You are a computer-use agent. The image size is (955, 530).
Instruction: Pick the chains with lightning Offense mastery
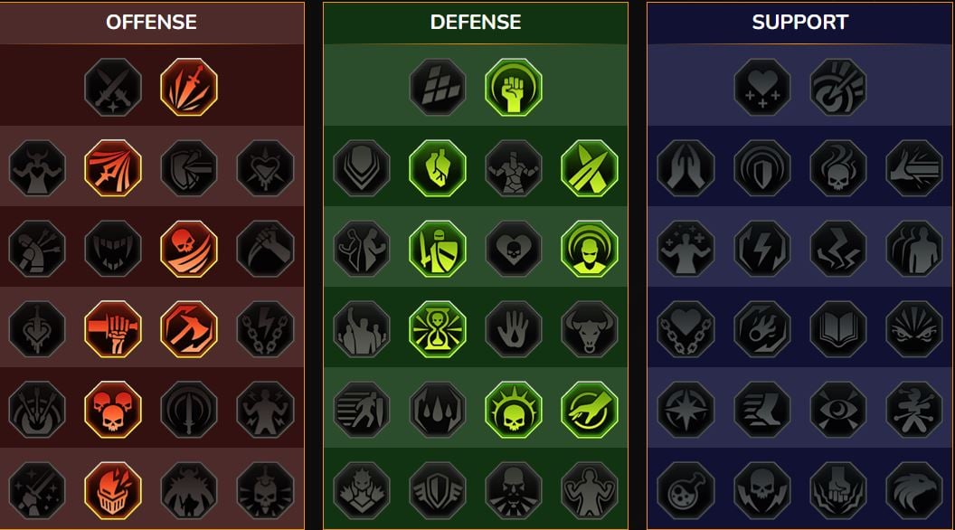point(265,329)
